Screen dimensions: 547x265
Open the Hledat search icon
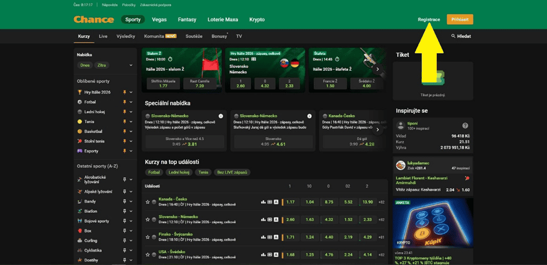coord(453,36)
